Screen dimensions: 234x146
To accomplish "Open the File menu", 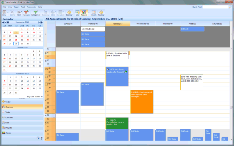I will coord(5,7).
